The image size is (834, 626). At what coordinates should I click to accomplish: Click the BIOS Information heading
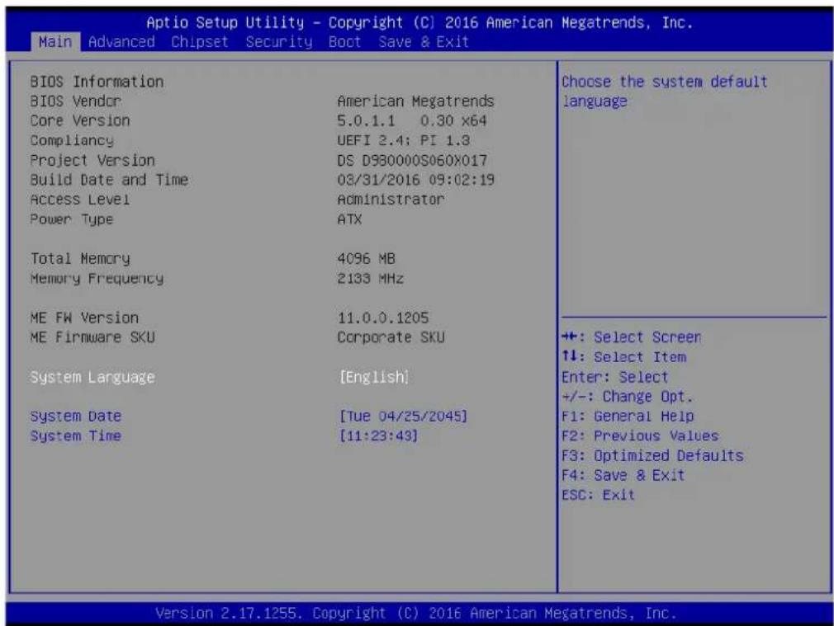pos(97,82)
